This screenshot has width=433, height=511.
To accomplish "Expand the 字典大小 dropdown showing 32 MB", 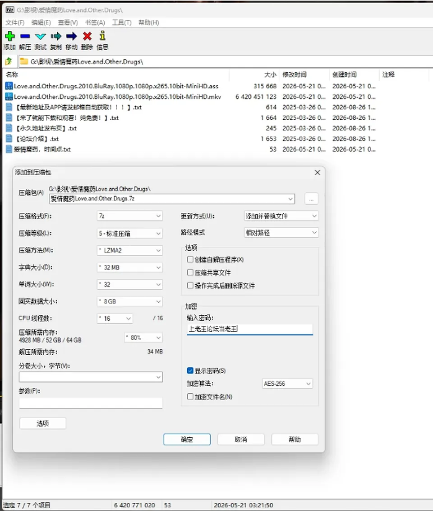I will [x=130, y=267].
